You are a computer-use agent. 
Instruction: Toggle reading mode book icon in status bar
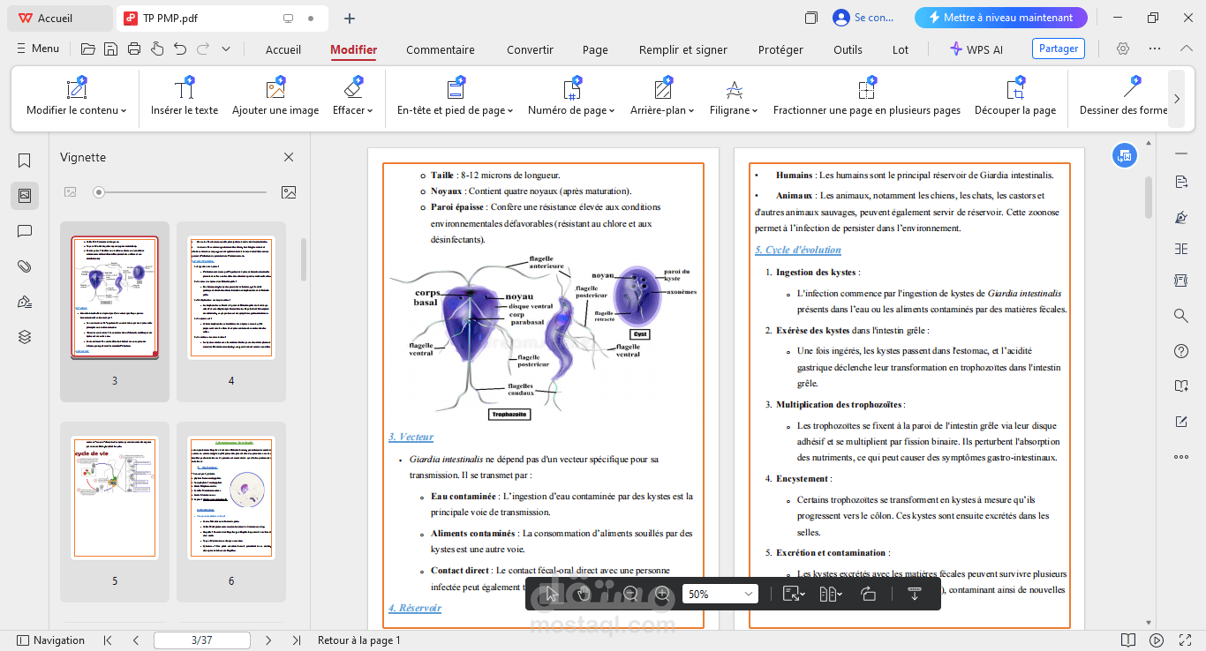pos(1128,640)
